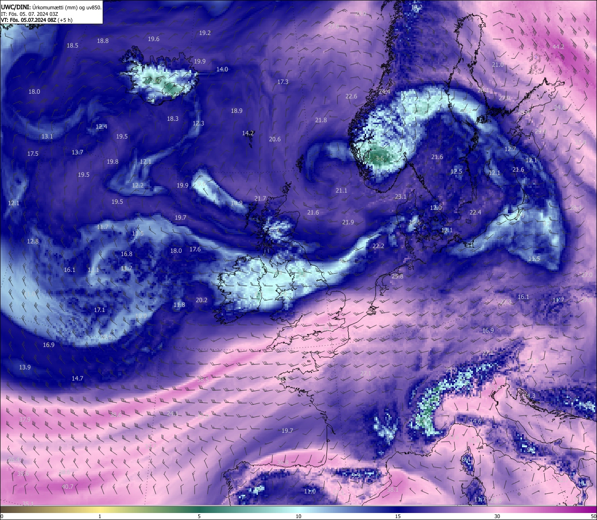
Task: Click the 14.0 value east of Iceland
Action: pyautogui.click(x=222, y=69)
